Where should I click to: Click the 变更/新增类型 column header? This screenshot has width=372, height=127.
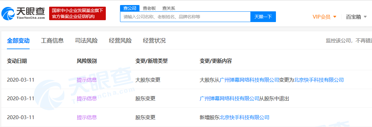(x=152, y=61)
